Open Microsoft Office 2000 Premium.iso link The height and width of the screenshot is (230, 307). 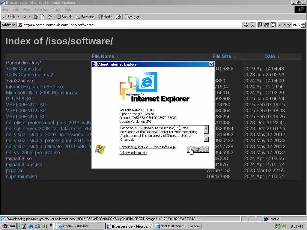(42, 93)
